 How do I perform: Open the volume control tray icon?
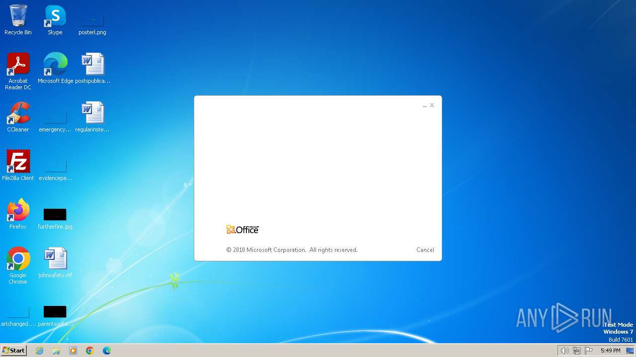coord(564,351)
